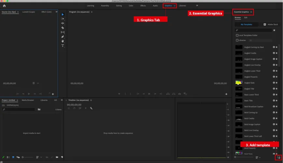Image resolution: width=283 pixels, height=163 pixels.
Task: Click Essential Graphics template search field
Action: [x=253, y=30]
